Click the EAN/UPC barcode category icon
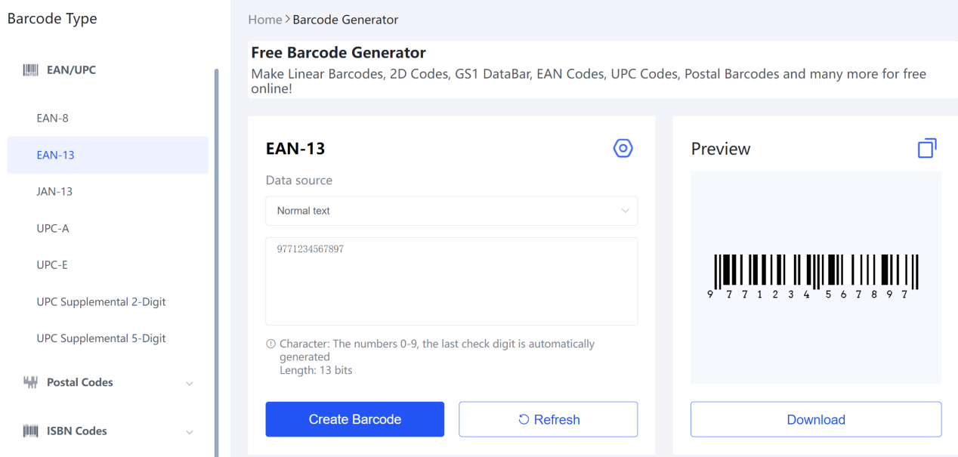The width and height of the screenshot is (958, 457). (30, 70)
